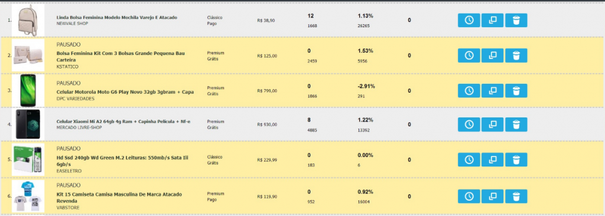Copy the Linda Bolsa Feminina listing
Screen dimensions: 605x216
(x=492, y=20)
